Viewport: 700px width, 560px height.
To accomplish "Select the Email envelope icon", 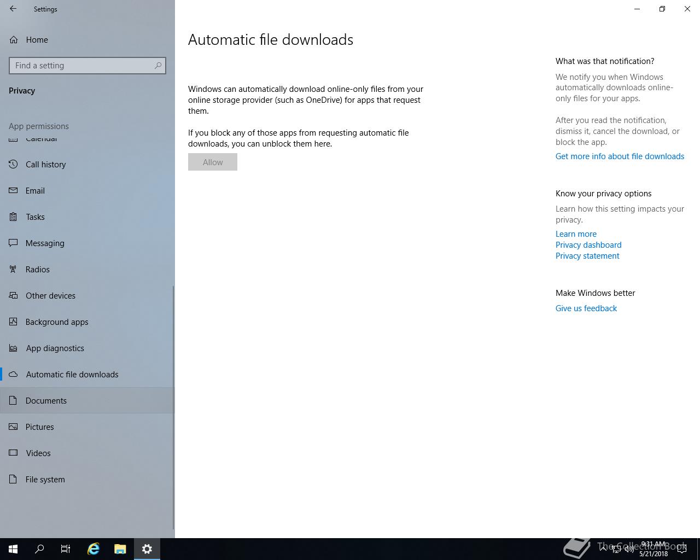I will [14, 190].
